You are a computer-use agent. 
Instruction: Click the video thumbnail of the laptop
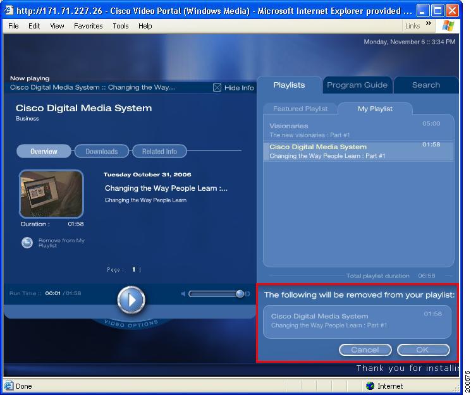point(51,194)
